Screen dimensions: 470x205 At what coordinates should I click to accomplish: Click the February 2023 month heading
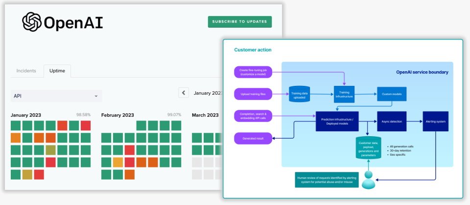(x=118, y=115)
